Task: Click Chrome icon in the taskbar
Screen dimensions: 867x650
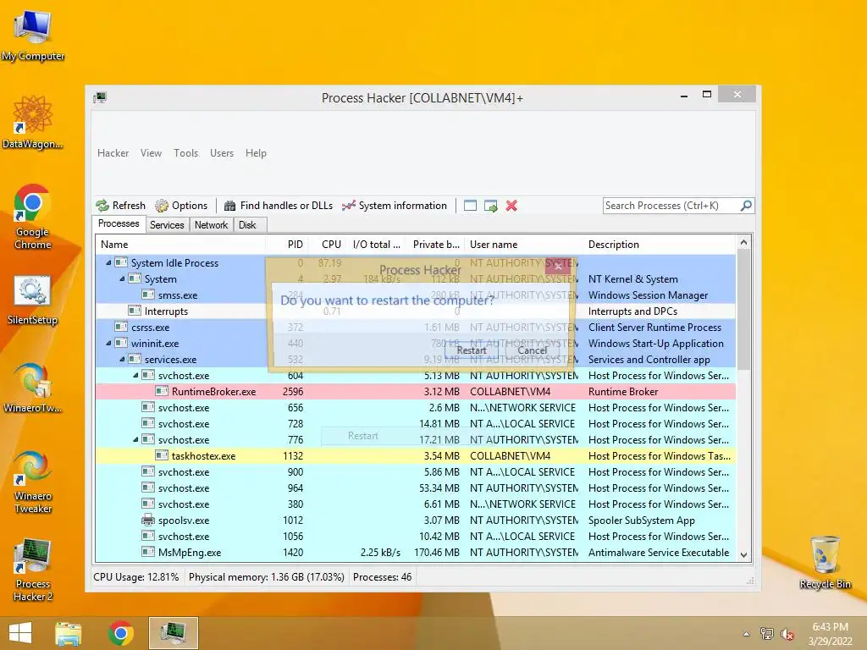Action: click(120, 633)
